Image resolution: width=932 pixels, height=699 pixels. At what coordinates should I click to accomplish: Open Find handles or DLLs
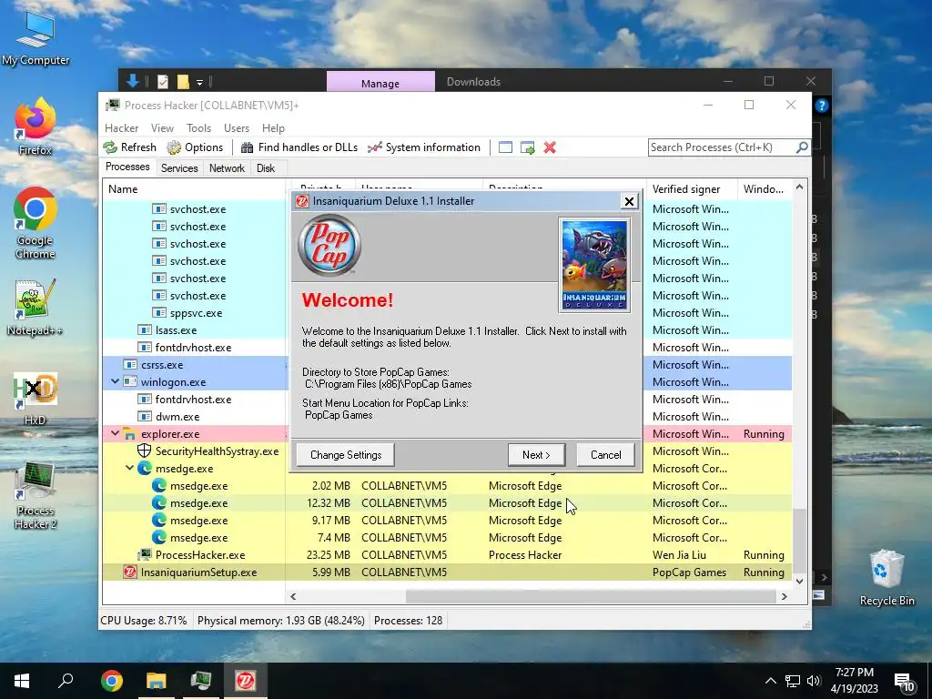[299, 147]
